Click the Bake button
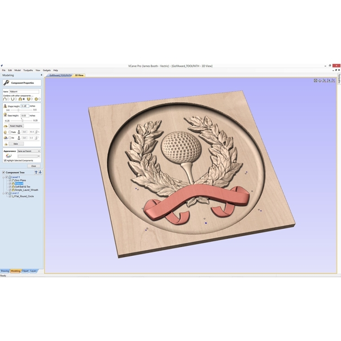The image size is (341, 341). pos(16,144)
